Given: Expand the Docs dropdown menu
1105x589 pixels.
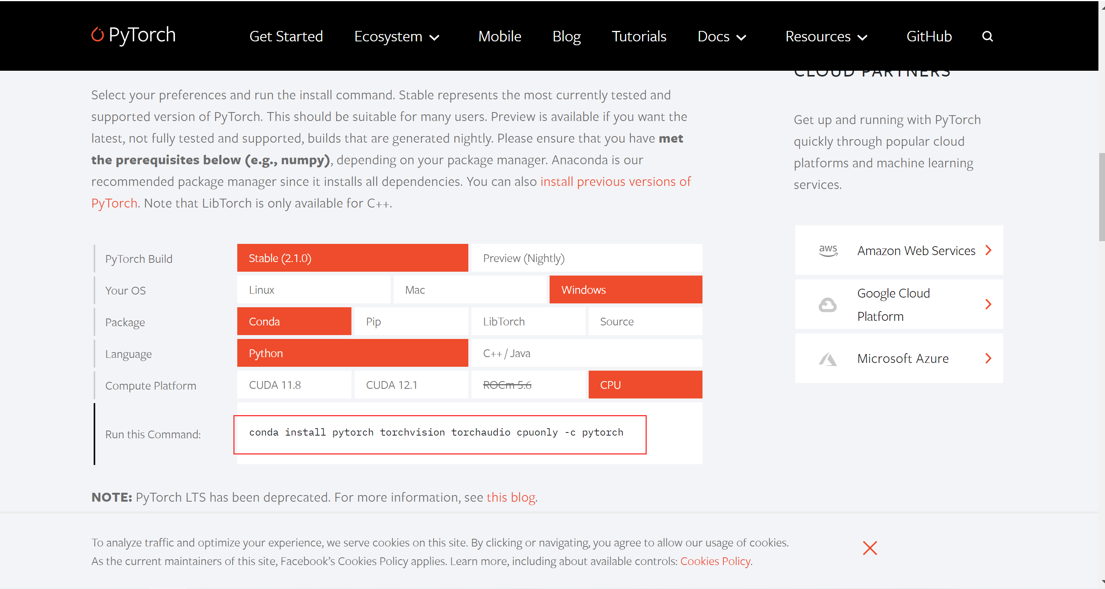Looking at the screenshot, I should point(722,36).
